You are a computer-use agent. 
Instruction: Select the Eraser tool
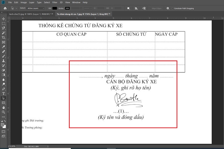click(x=3, y=70)
